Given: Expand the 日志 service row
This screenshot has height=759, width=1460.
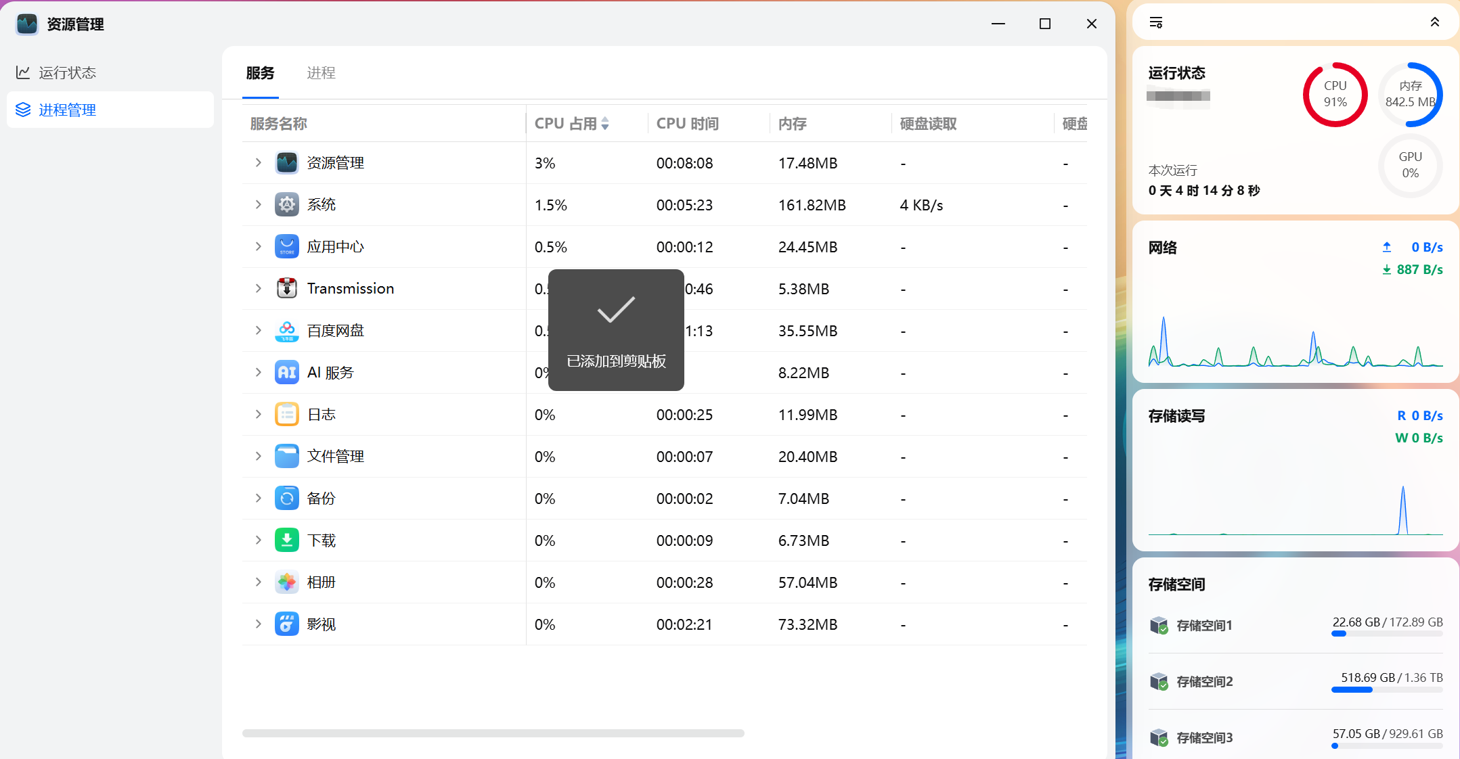Looking at the screenshot, I should pos(258,414).
